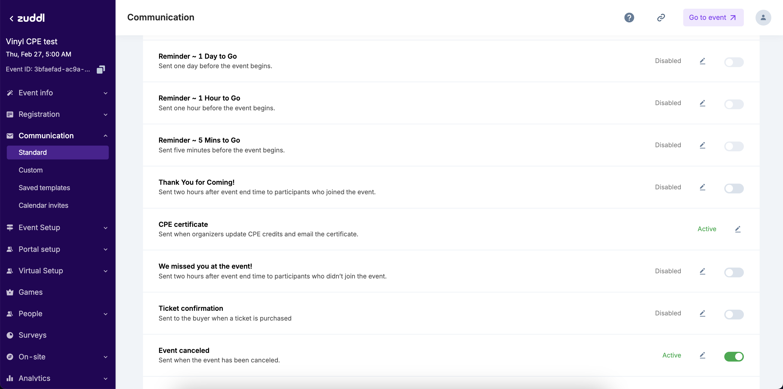783x389 pixels.
Task: Turn on Ticket confirmation email toggle
Action: pos(734,314)
